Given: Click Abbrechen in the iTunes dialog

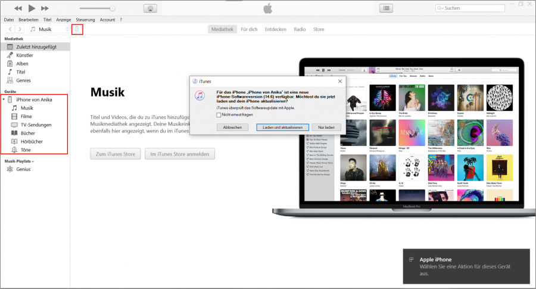Looking at the screenshot, I should pos(232,128).
